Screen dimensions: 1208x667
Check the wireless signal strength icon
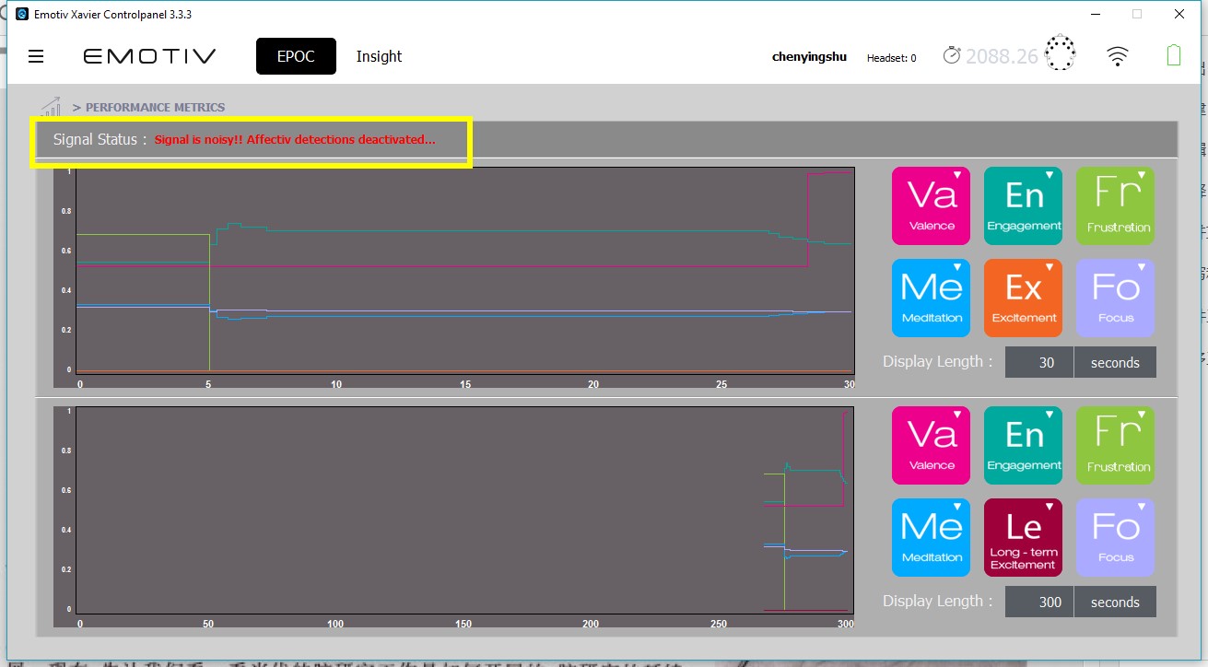coord(1118,57)
